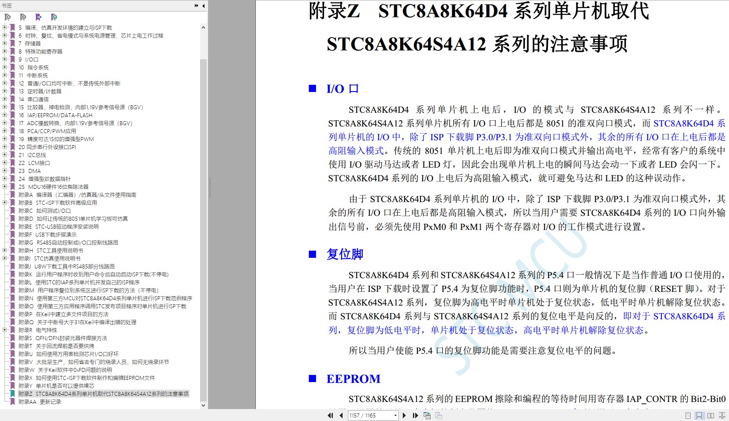Click the previous view navigation icon
The image size is (729, 421).
[x=427, y=415]
